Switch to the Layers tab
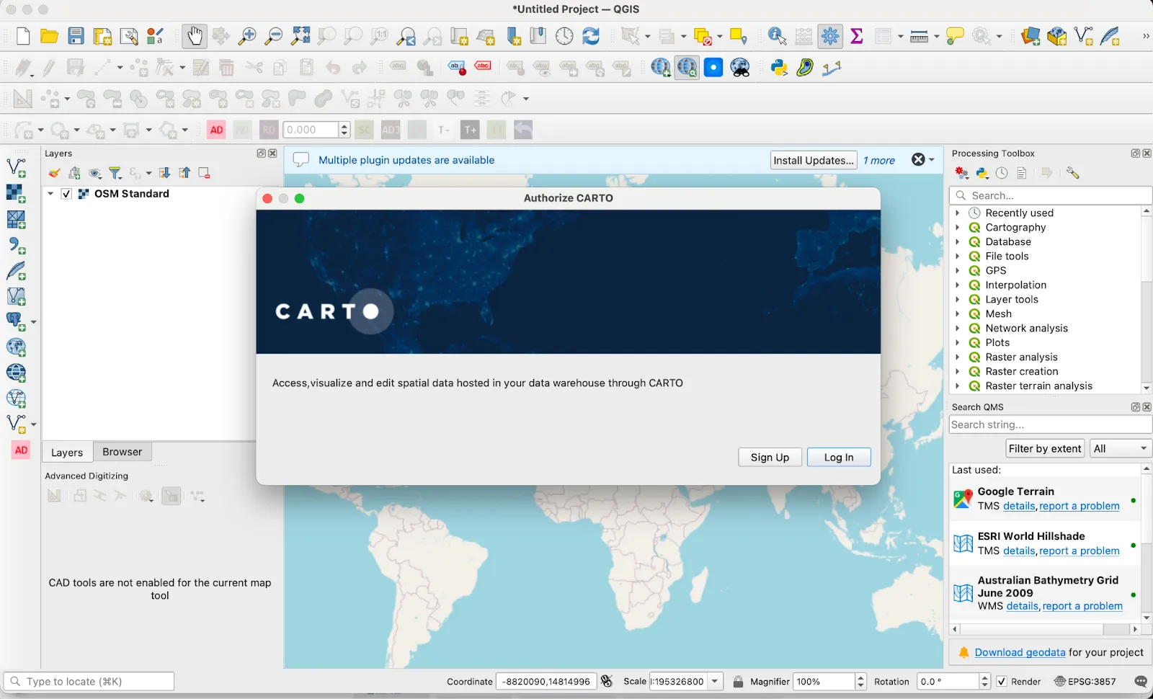This screenshot has height=699, width=1153. (x=67, y=453)
